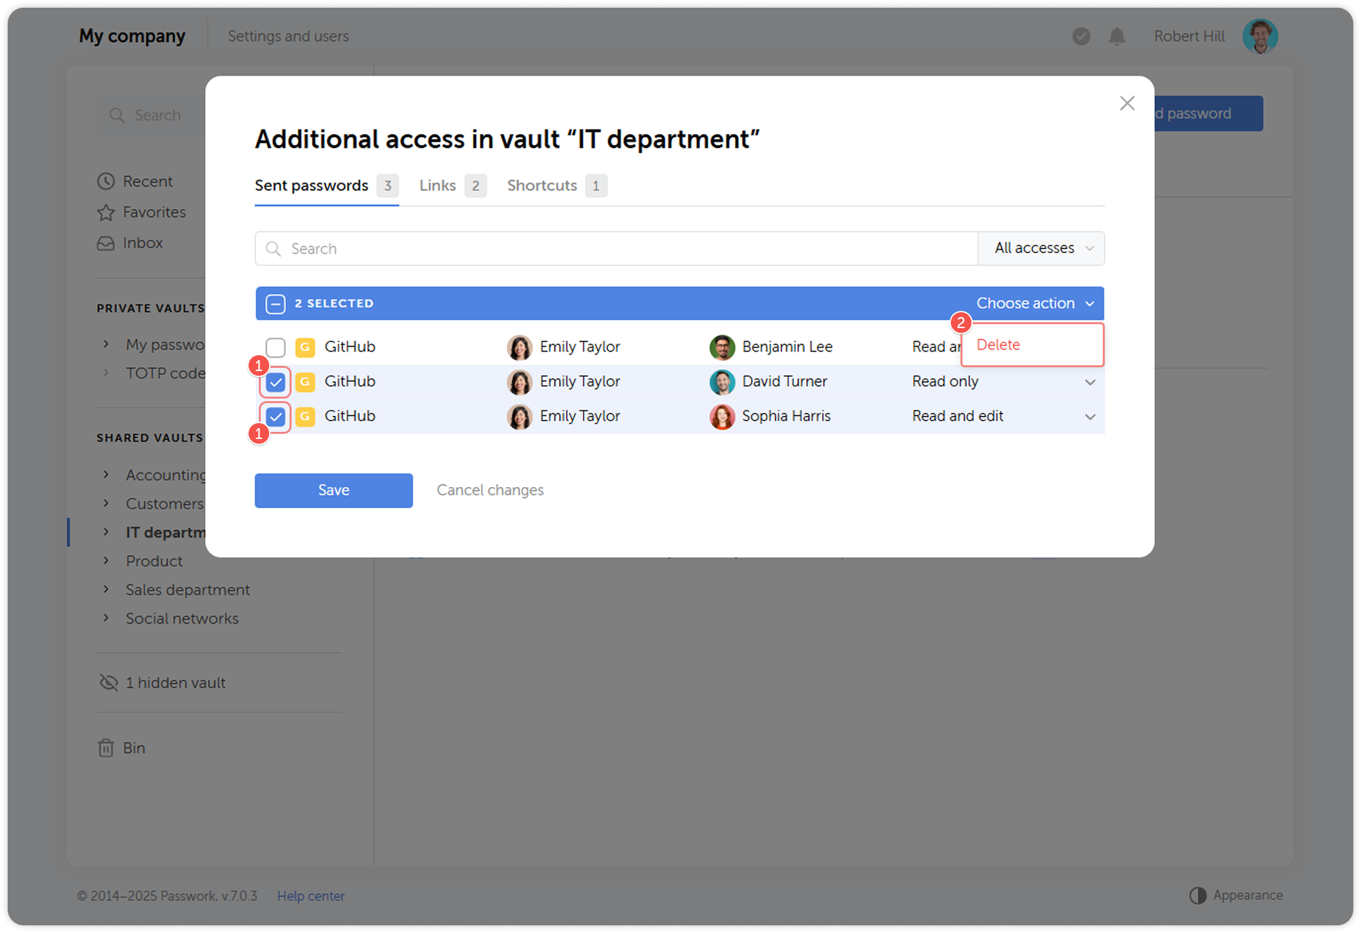Switch to the Links tab
Image resolution: width=1361 pixels, height=933 pixels.
coord(438,186)
